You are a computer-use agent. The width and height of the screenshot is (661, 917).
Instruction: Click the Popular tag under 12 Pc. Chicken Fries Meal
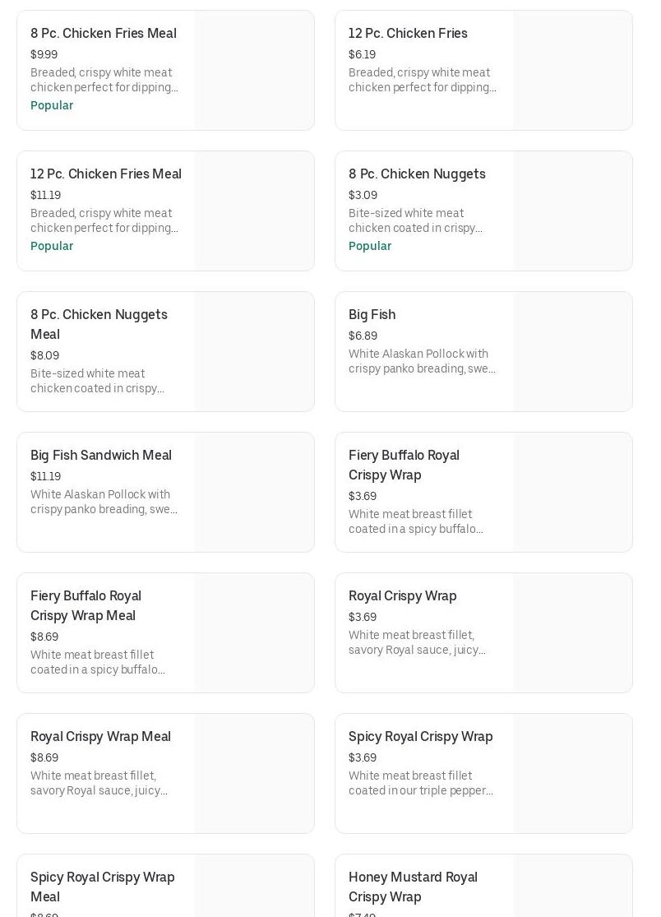tap(52, 246)
